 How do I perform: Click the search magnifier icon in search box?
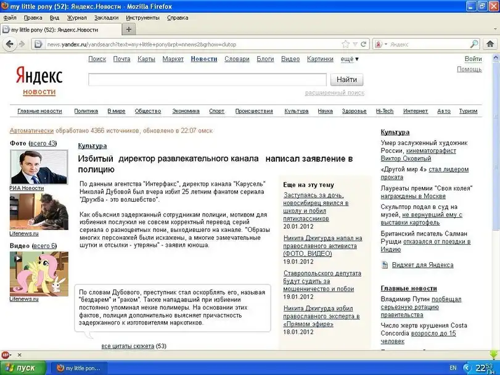[473, 44]
